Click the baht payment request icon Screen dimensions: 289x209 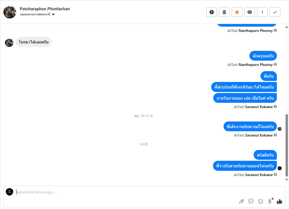[270, 201]
